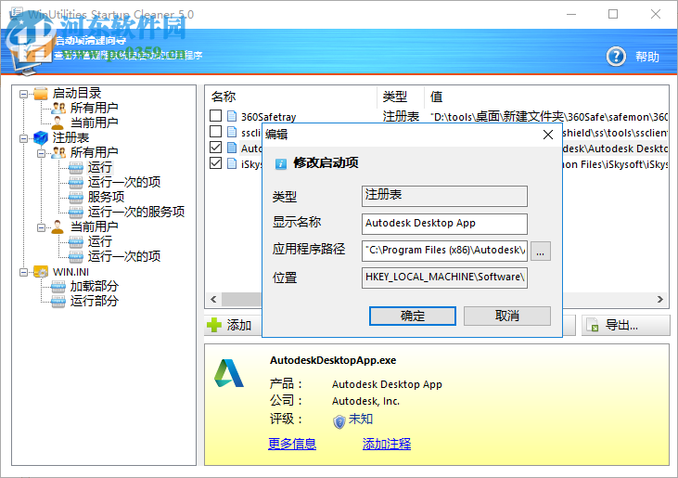The height and width of the screenshot is (478, 678).
Task: Select 运行一次的项 under 所有用户
Action: tap(124, 182)
